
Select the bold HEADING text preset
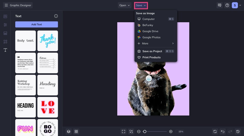click(26, 107)
